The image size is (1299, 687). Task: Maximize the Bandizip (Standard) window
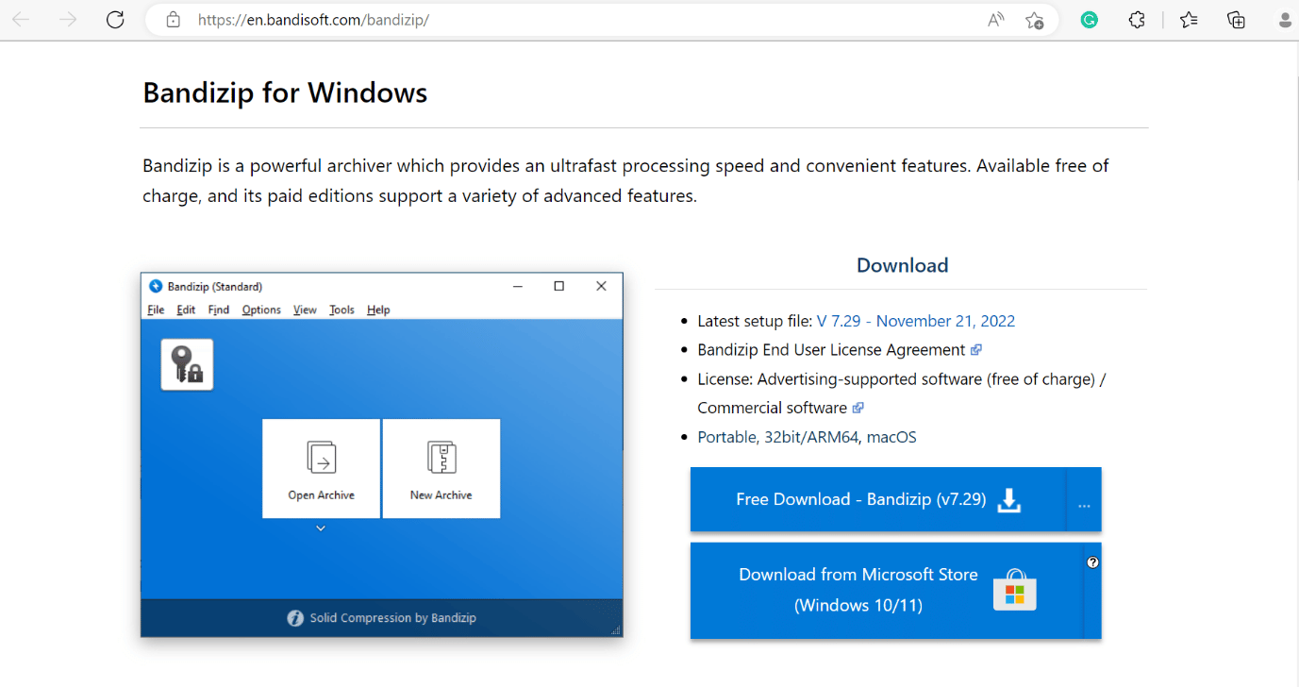tap(558, 286)
